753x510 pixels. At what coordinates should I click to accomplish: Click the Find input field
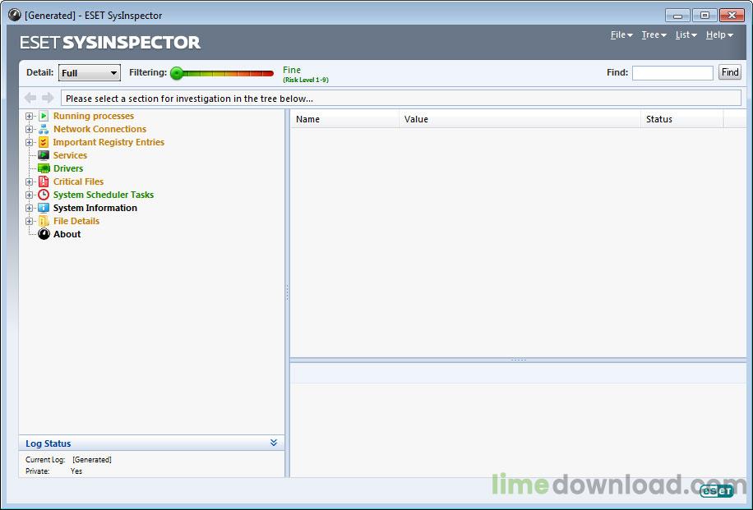point(672,73)
